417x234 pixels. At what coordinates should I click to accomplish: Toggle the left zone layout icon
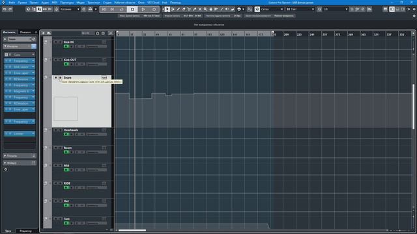pyautogui.click(x=392, y=9)
